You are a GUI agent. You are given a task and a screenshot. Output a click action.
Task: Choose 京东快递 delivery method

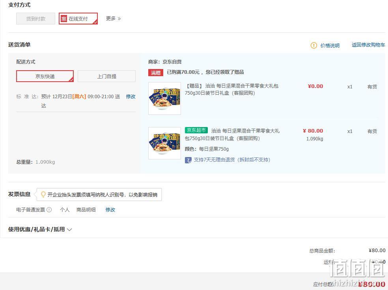(x=45, y=76)
